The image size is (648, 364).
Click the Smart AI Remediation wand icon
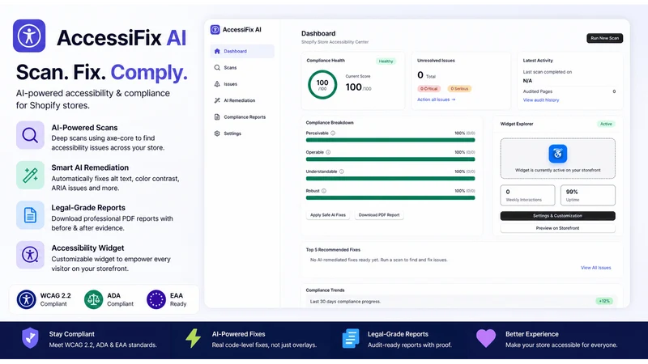tap(30, 175)
